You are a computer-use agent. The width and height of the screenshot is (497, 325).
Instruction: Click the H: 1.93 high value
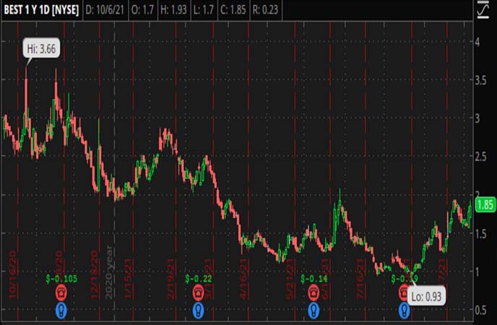[173, 10]
